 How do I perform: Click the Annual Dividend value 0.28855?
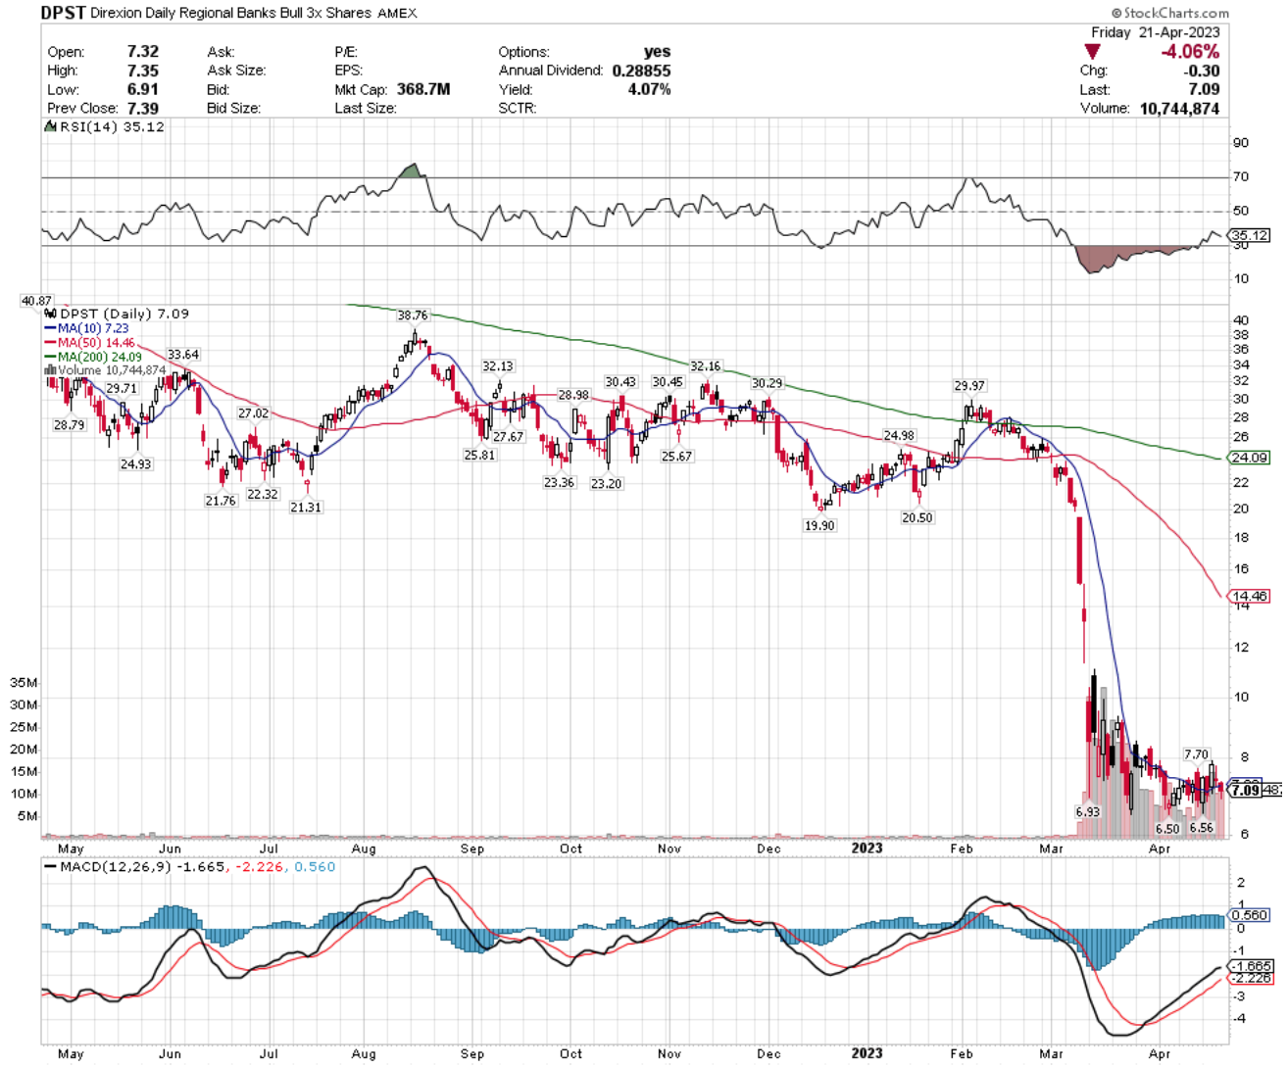point(641,71)
